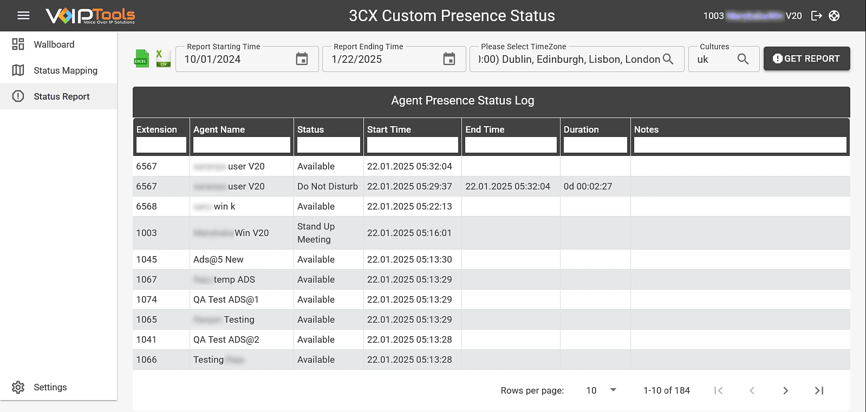Click extension 1074 in the table
The image size is (866, 412).
[147, 299]
